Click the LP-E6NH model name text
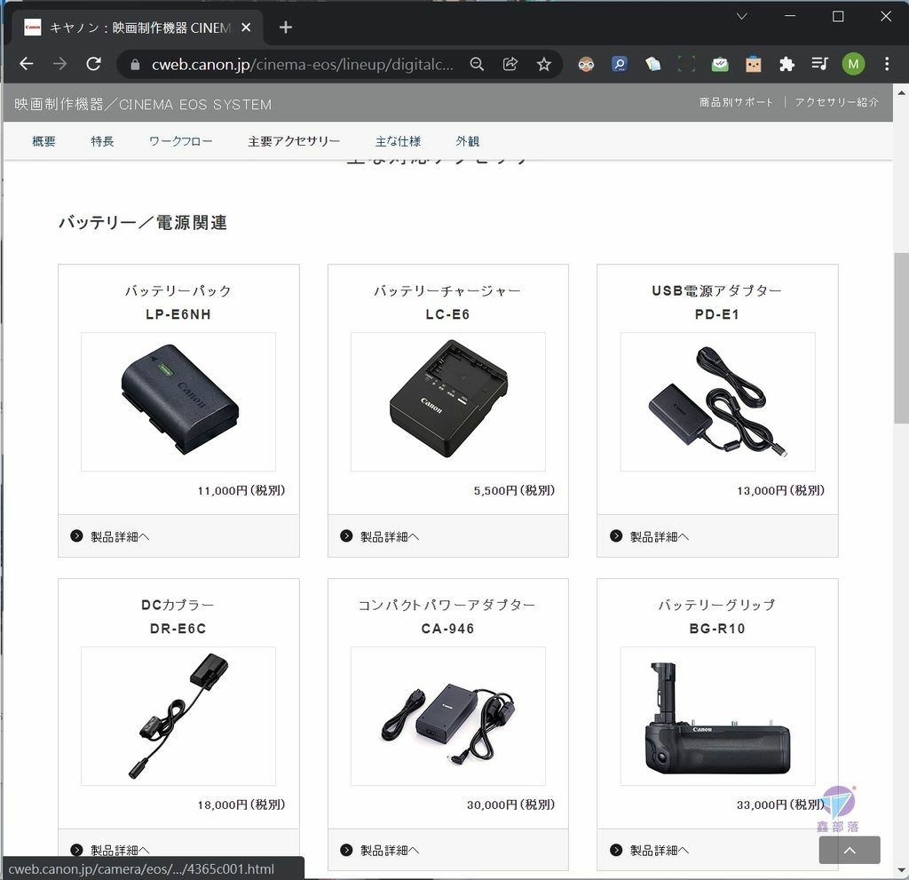 coord(178,314)
